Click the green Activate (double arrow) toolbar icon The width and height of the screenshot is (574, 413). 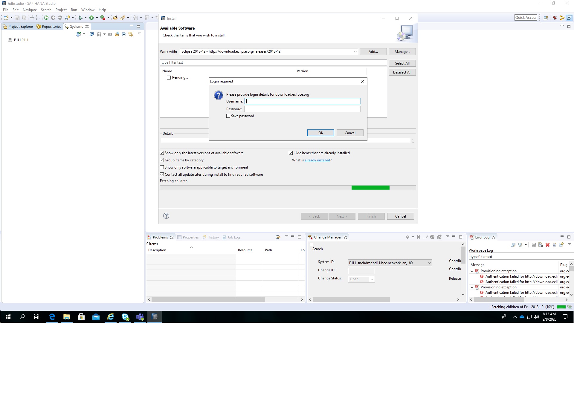pyautogui.click(x=46, y=18)
